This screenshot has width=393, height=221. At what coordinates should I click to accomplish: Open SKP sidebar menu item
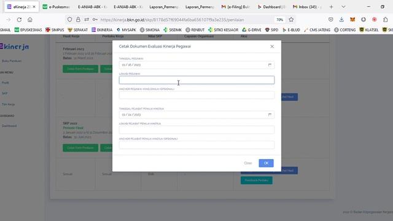point(4,93)
